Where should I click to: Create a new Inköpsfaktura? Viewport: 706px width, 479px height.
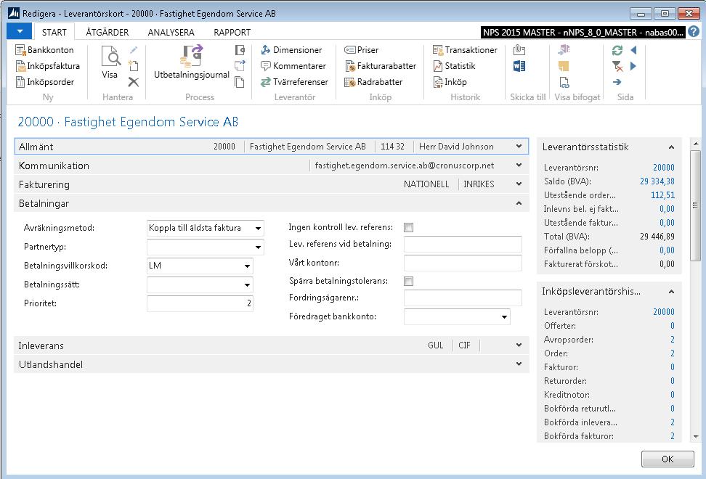[48, 66]
